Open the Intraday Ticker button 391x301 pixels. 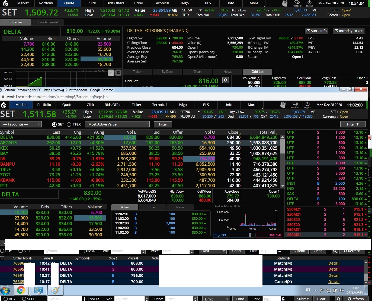(x=348, y=31)
